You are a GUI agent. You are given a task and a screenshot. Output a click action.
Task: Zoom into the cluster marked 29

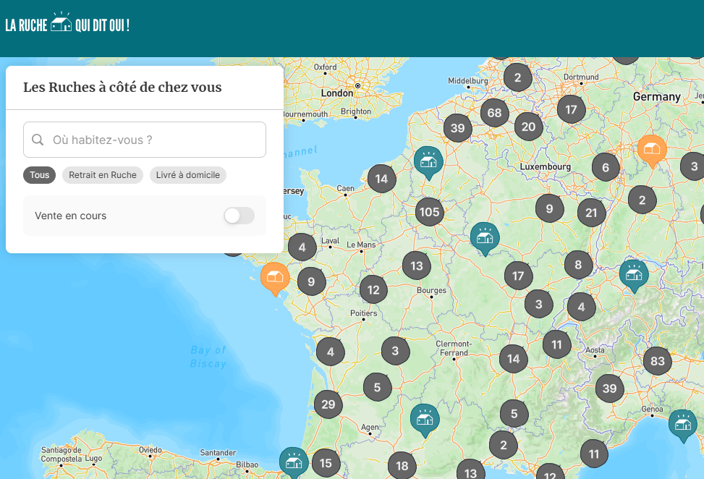pos(328,404)
